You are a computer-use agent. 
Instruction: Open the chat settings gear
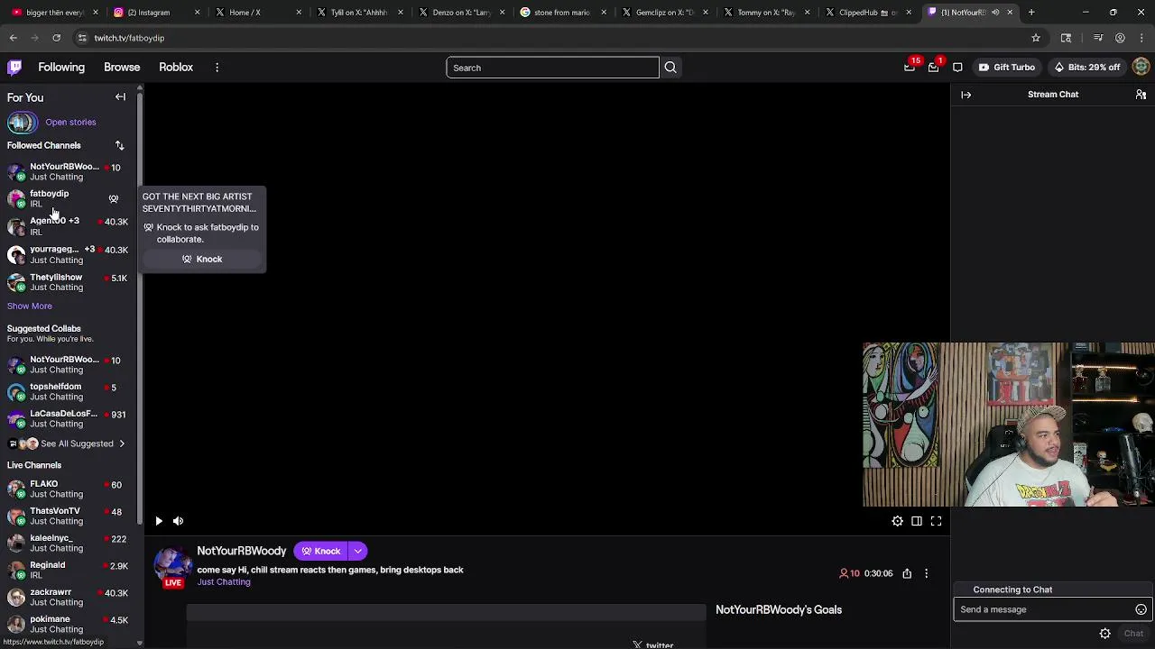(1104, 634)
